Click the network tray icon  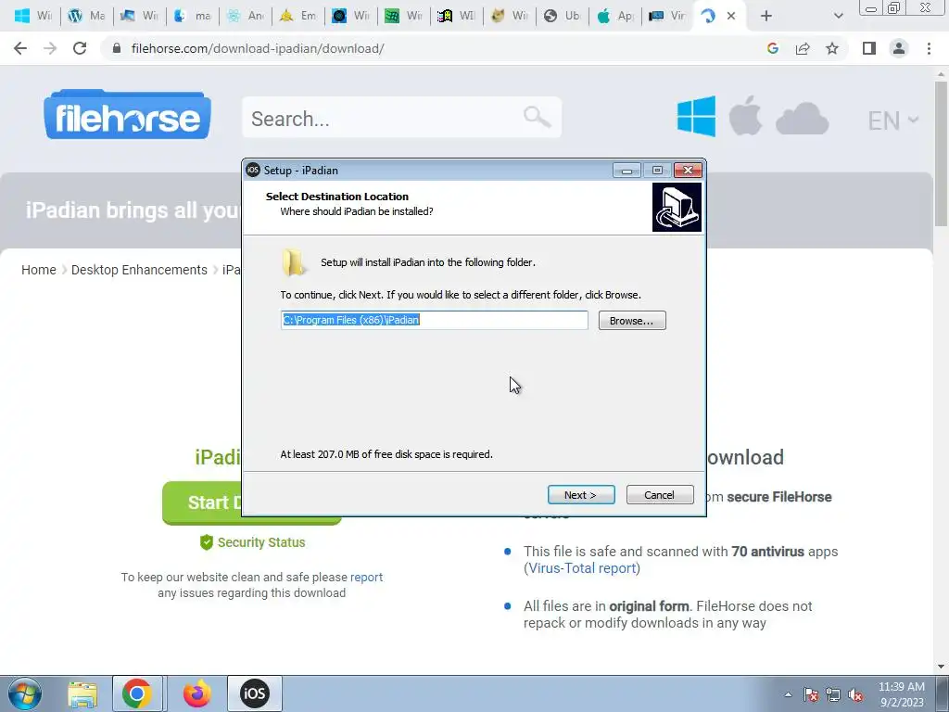pyautogui.click(x=833, y=695)
